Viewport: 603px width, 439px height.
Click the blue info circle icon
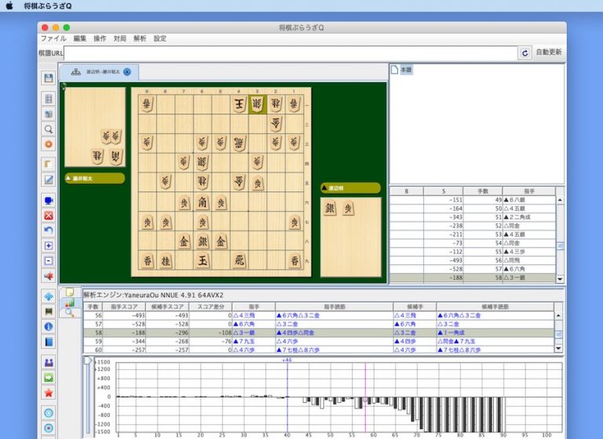[x=49, y=326]
